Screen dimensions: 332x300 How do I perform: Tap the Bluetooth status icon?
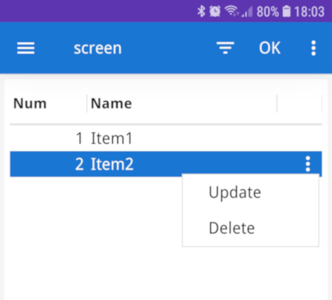(201, 11)
